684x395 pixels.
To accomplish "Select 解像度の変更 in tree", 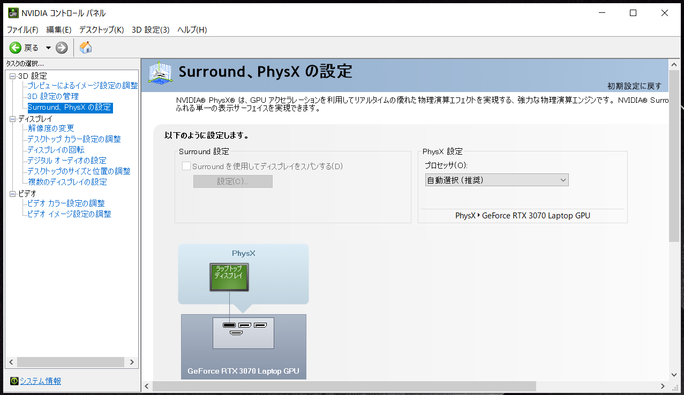I will 51,128.
